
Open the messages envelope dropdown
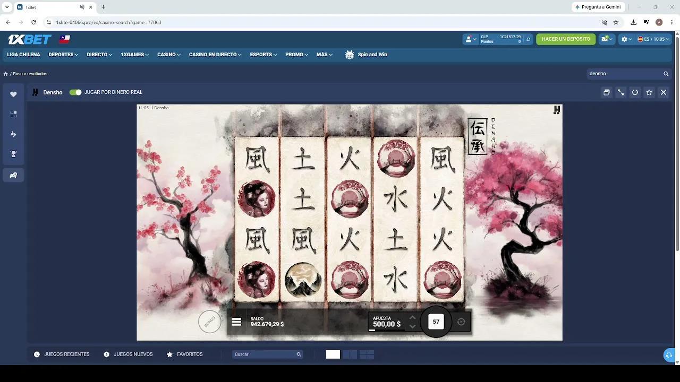(x=606, y=39)
